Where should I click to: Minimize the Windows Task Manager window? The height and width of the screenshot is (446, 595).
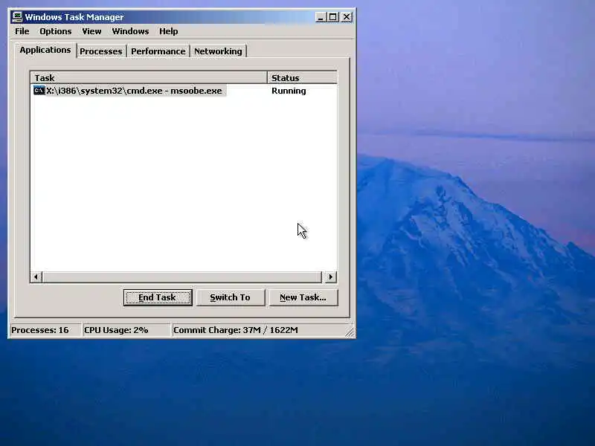321,17
